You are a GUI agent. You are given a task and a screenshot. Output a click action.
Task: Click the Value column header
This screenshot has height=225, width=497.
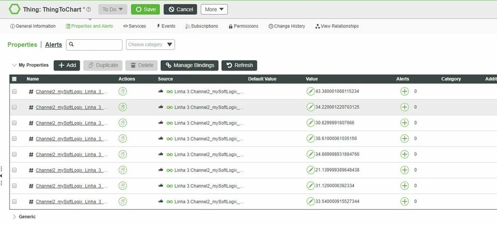312,79
